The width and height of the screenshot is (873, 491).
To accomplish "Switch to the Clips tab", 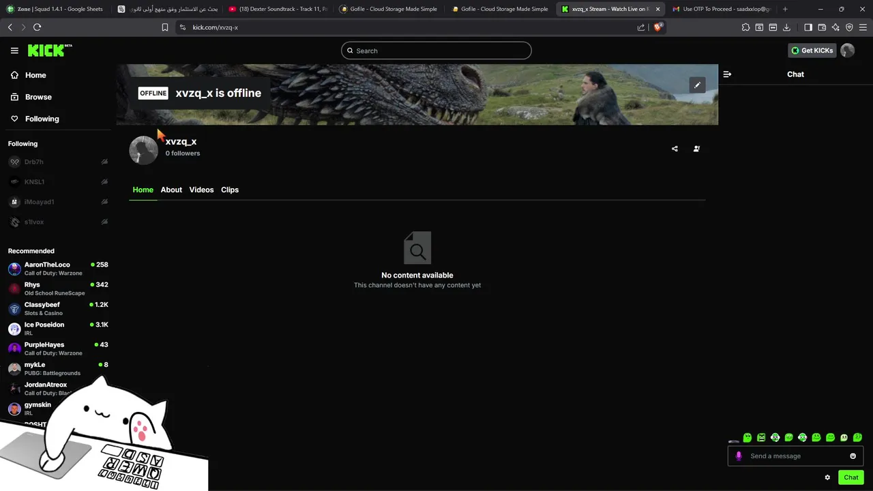I will tap(230, 190).
